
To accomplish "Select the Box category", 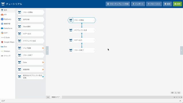I will tap(7, 47).
